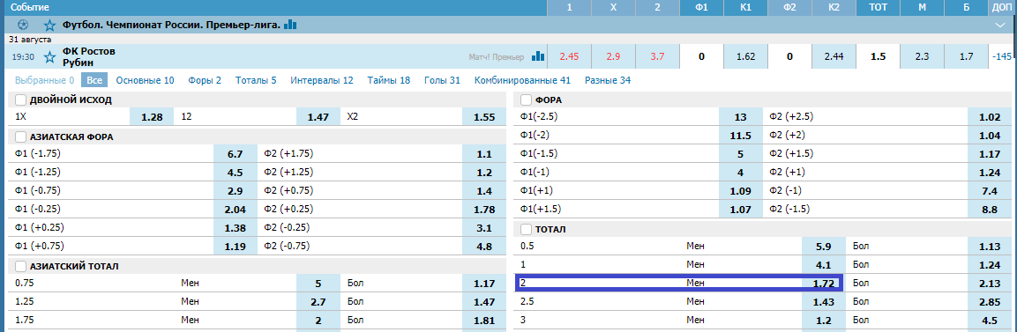Tick the АЗИАТСКАЯ ФОРА checkbox
This screenshot has height=332, width=1017.
pyautogui.click(x=21, y=136)
